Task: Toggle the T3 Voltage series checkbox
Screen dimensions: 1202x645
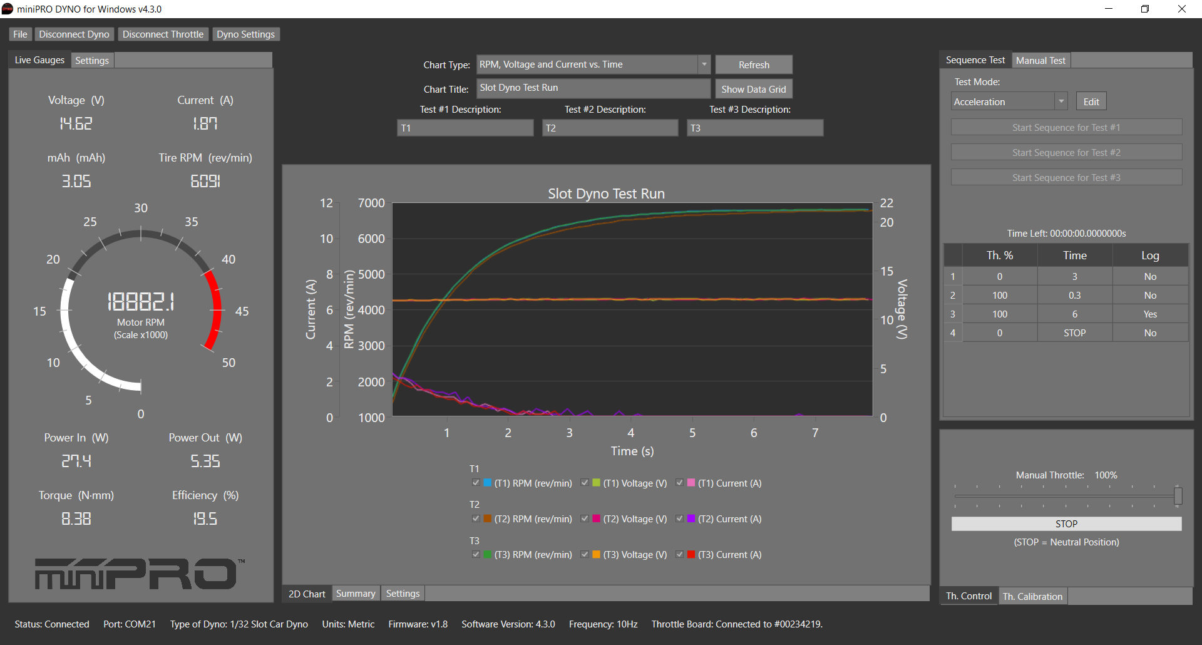Action: point(585,554)
